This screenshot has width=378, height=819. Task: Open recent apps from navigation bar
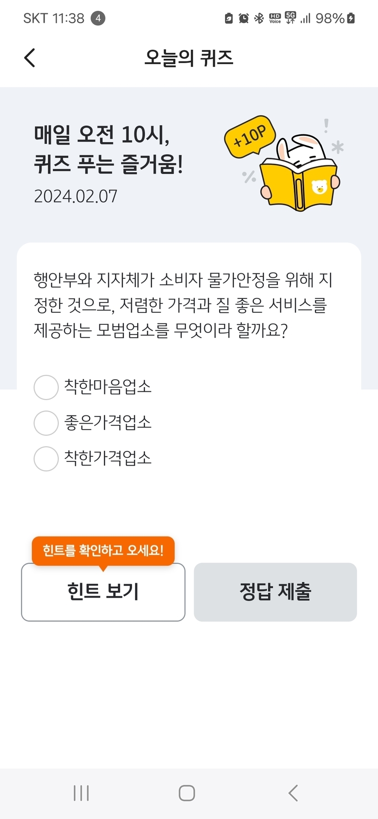[82, 793]
